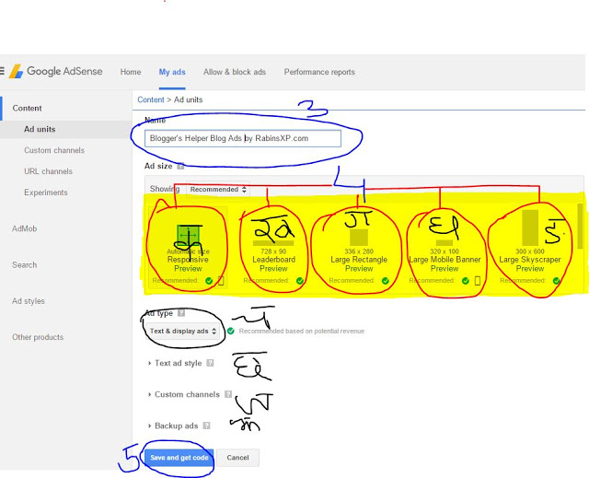Open the Text & display ads dropdown
The image size is (589, 478).
click(x=182, y=331)
